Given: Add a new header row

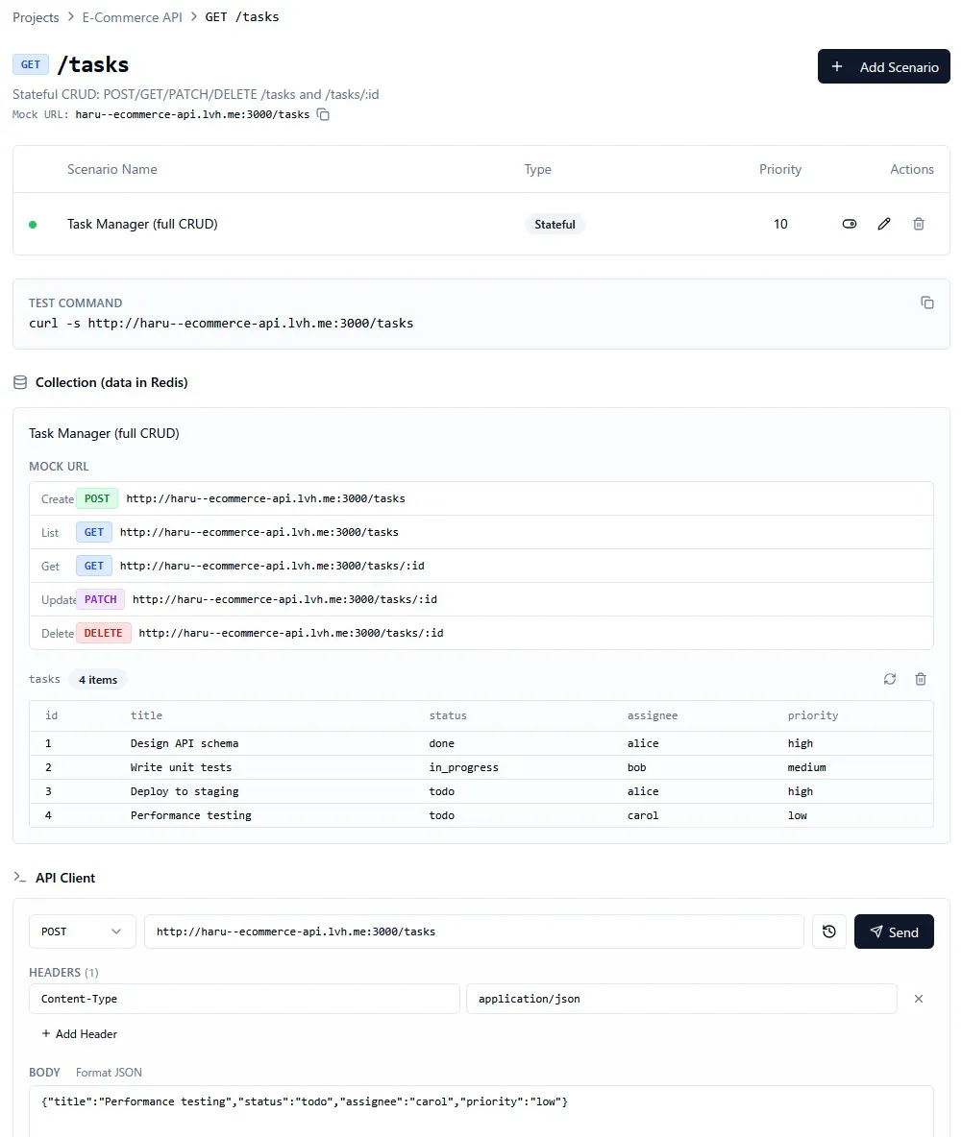Looking at the screenshot, I should point(79,1033).
